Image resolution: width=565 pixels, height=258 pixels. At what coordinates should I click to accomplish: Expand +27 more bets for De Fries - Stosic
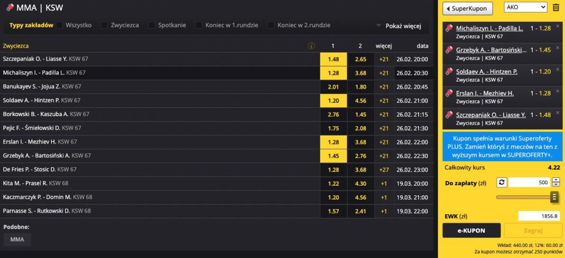pyautogui.click(x=384, y=169)
